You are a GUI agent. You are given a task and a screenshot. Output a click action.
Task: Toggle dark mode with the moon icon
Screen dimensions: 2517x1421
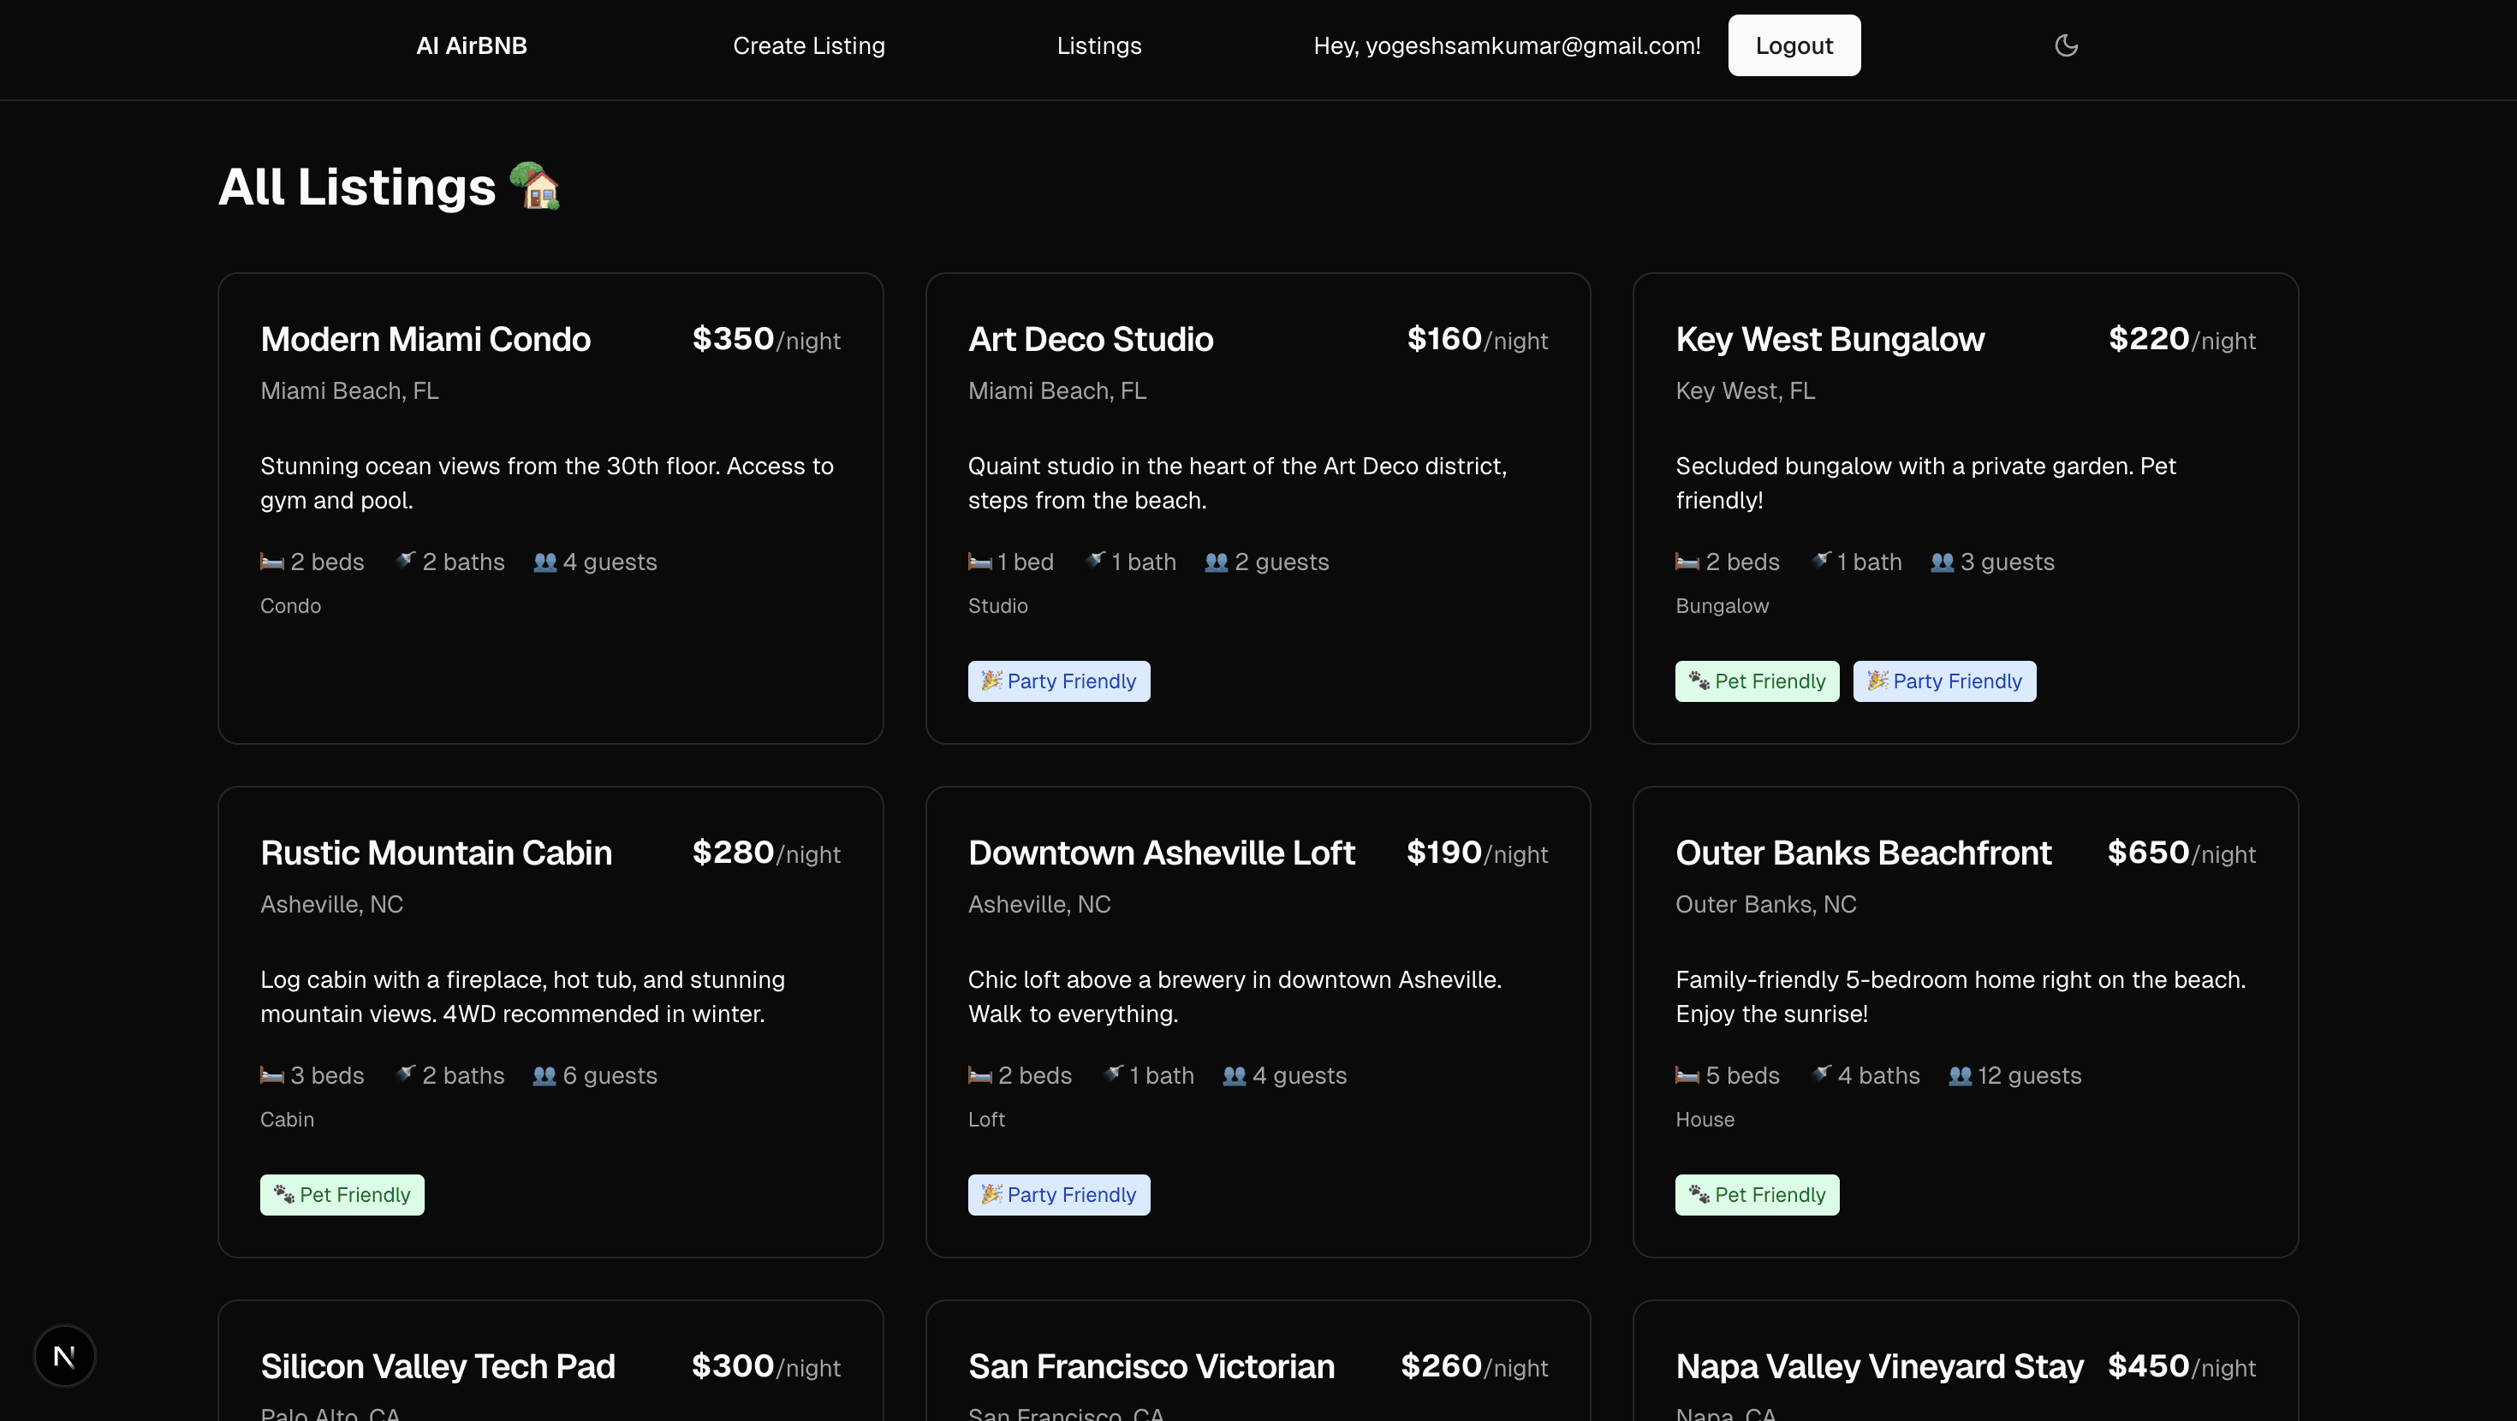pos(2066,45)
